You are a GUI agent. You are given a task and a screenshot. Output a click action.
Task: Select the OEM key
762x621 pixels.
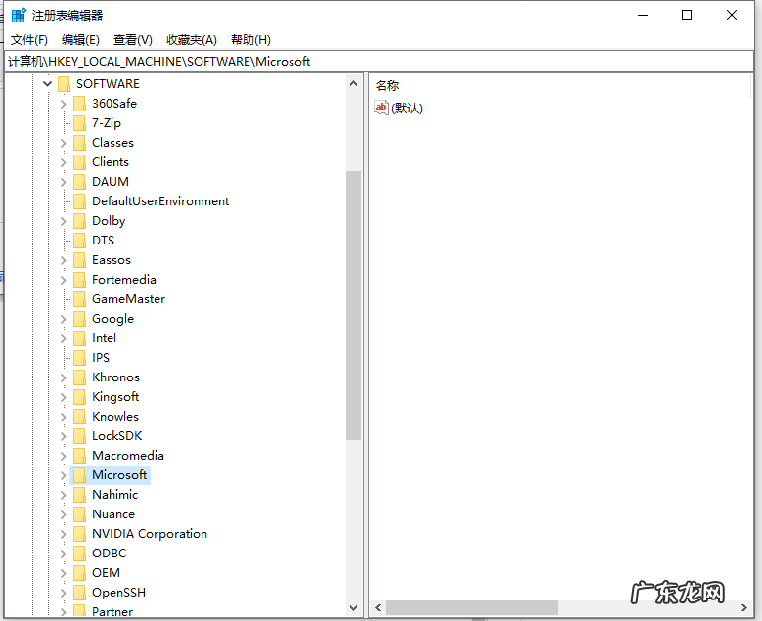click(106, 573)
